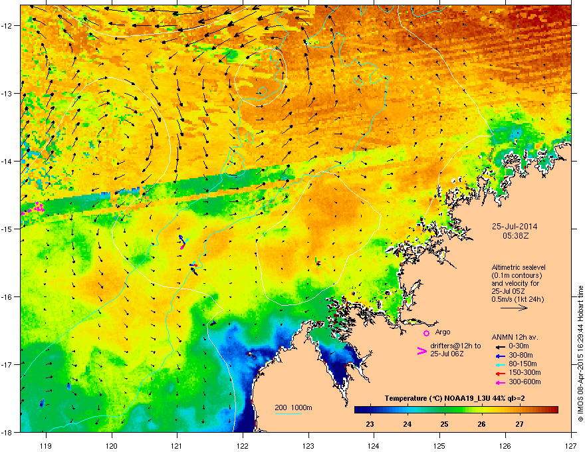Screen dimensions: 585x452
Task: Click the vertical IMOS copyright timestamp text
Action: tap(580, 354)
